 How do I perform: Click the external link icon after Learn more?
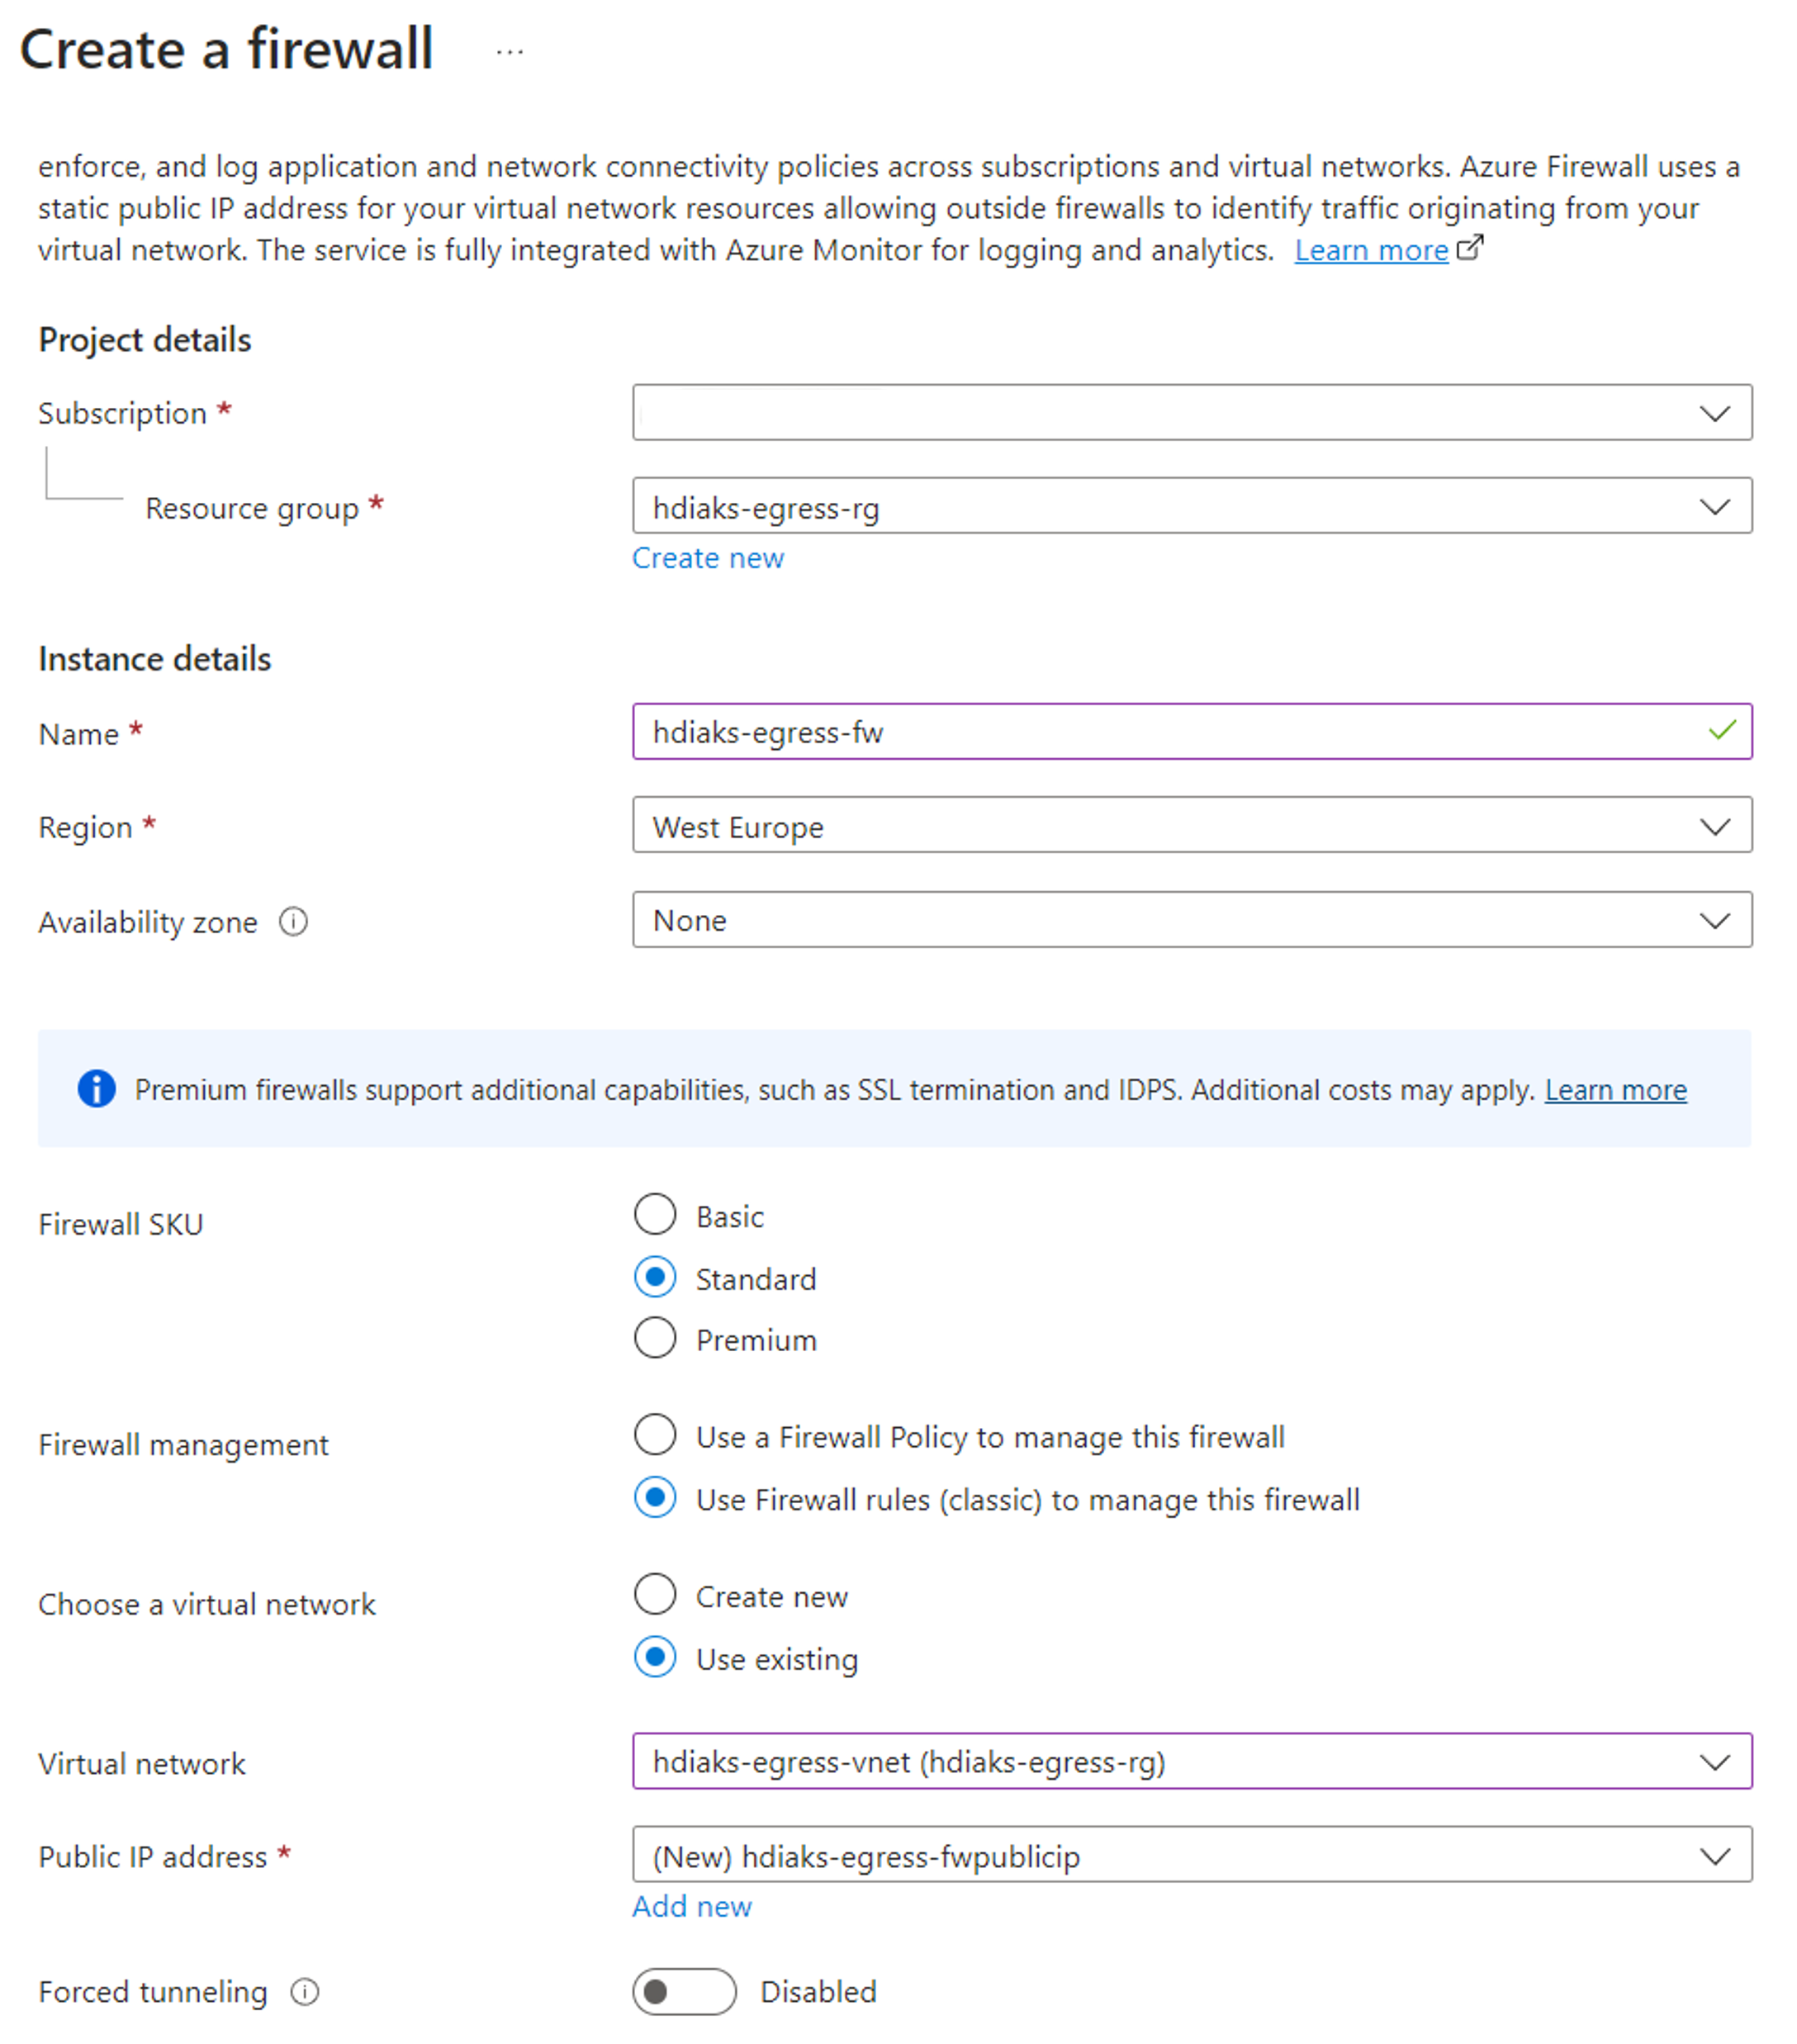coord(1470,247)
